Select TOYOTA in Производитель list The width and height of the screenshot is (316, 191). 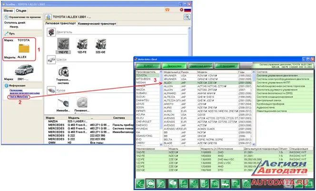tap(148, 75)
